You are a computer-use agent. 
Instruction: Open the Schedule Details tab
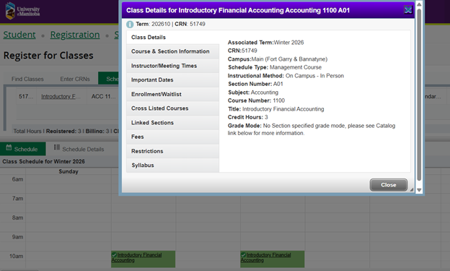pyautogui.click(x=79, y=149)
